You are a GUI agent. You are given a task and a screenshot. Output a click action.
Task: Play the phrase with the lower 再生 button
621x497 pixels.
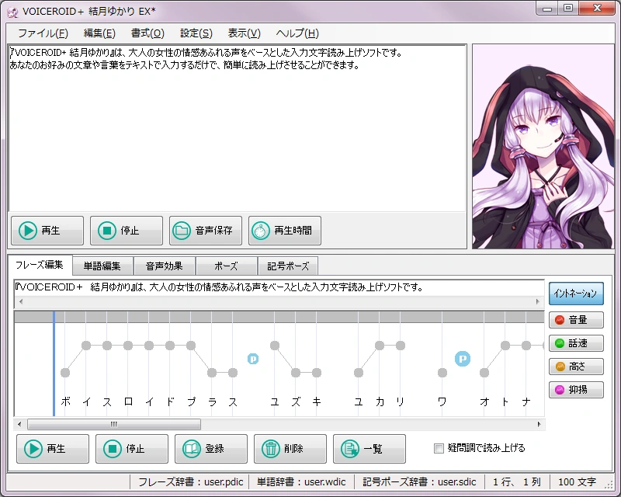coord(53,449)
